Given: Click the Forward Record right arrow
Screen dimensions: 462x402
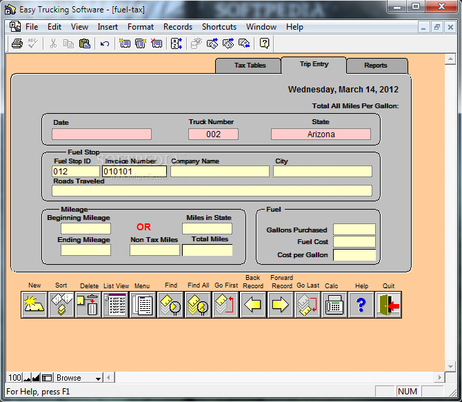Looking at the screenshot, I should pyautogui.click(x=280, y=305).
